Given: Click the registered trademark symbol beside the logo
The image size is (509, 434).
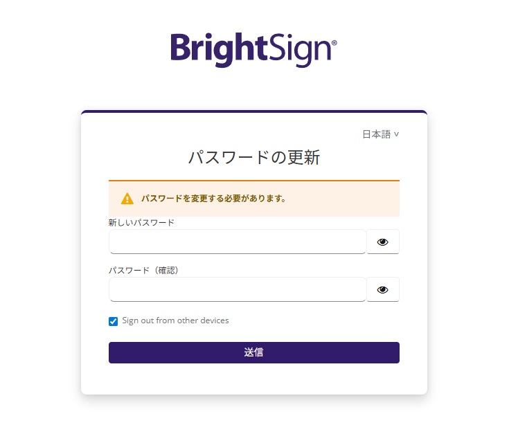Looking at the screenshot, I should pos(334,43).
